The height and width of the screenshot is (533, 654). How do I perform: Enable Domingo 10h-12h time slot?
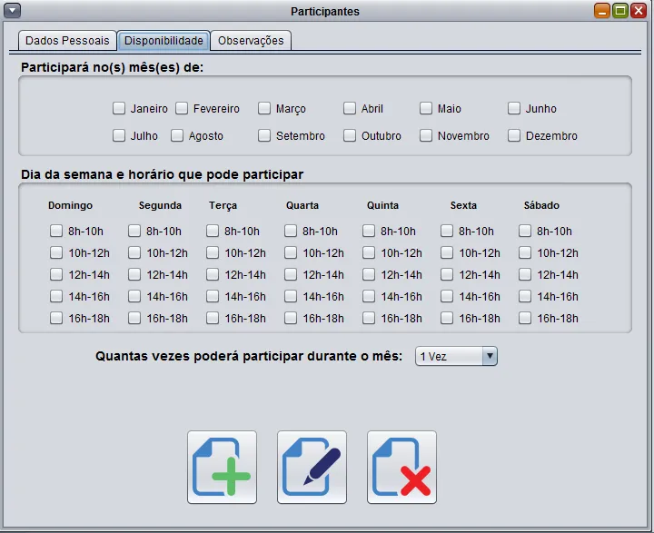point(56,252)
